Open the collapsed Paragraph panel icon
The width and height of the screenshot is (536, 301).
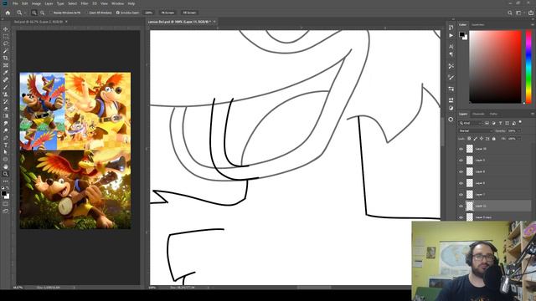coord(451,54)
